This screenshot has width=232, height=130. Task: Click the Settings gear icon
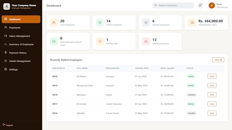pos(5,69)
